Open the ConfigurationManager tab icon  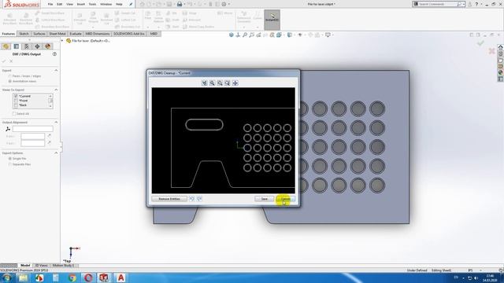(27, 46)
